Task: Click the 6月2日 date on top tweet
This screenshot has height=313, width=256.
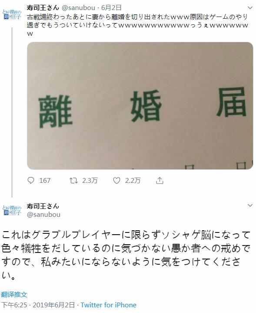Action: coord(111,7)
